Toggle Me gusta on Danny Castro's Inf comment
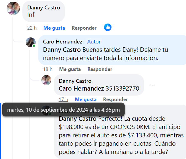 (54, 28)
